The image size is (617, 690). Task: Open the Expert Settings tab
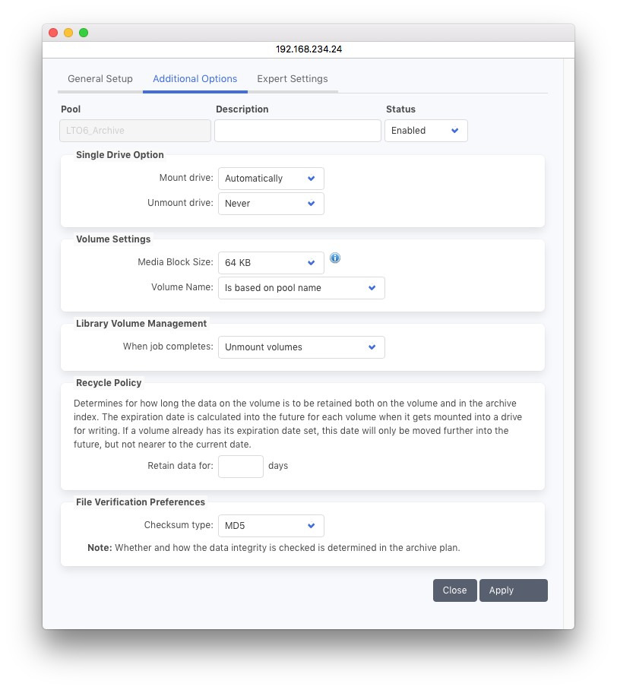pyautogui.click(x=293, y=79)
